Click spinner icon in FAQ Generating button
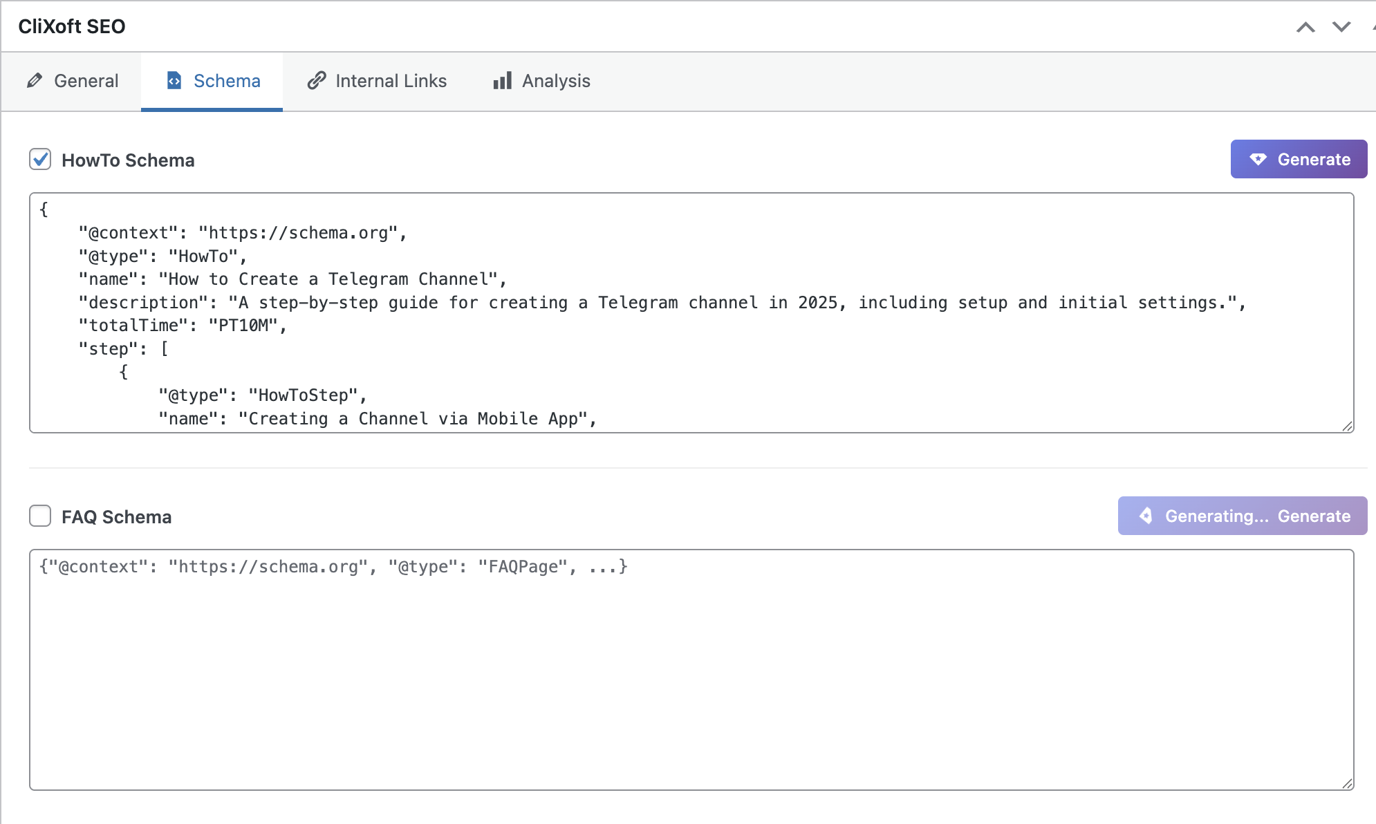 pos(1146,516)
